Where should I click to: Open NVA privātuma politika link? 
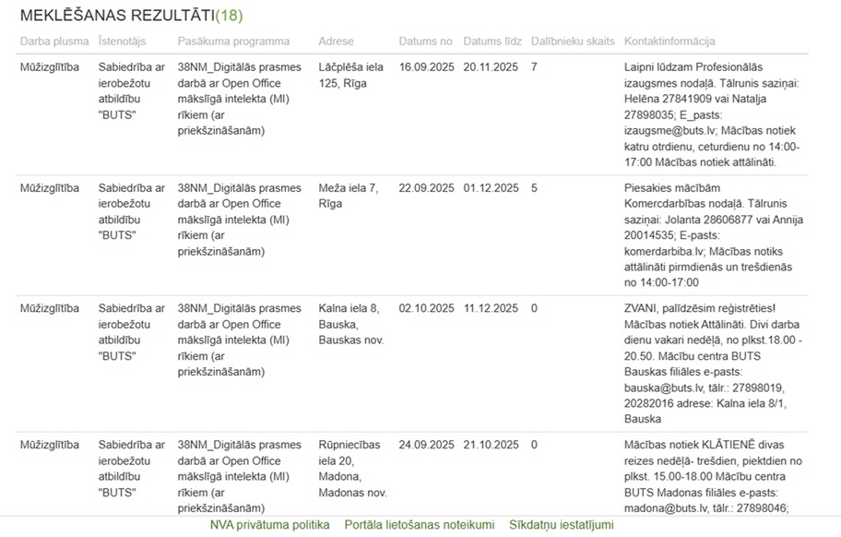pyautogui.click(x=270, y=525)
